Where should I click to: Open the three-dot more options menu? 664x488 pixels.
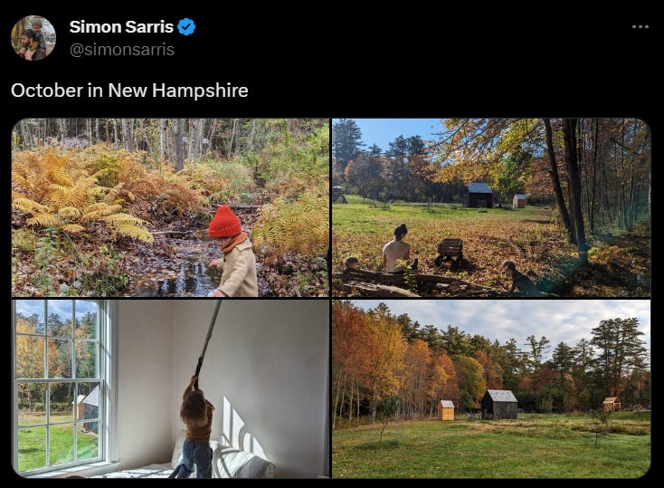640,27
